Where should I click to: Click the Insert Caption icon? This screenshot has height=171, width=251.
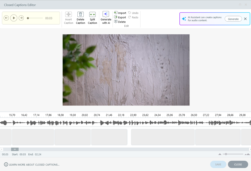(x=68, y=15)
